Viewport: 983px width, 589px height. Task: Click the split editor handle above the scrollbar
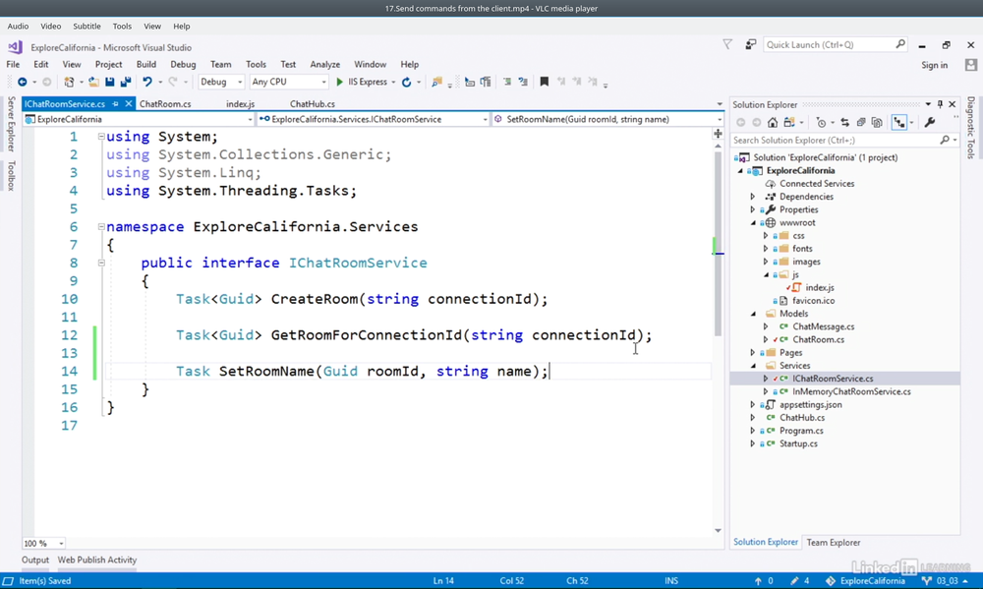[718, 134]
